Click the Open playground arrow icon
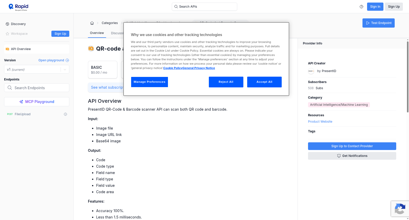 click(67, 60)
